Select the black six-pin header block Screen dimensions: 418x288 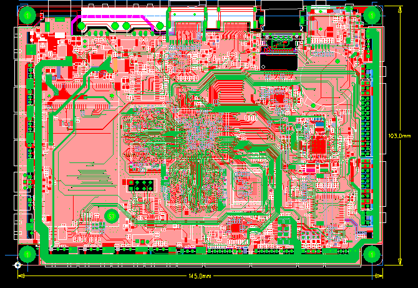141,186
